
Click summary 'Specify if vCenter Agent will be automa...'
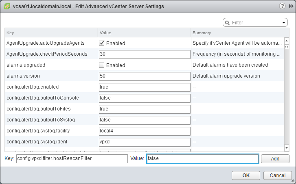(237, 43)
